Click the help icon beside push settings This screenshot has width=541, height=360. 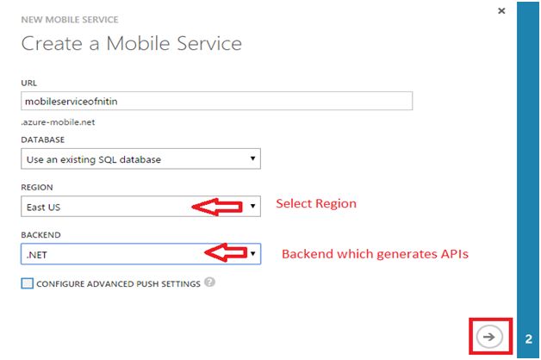(x=210, y=283)
